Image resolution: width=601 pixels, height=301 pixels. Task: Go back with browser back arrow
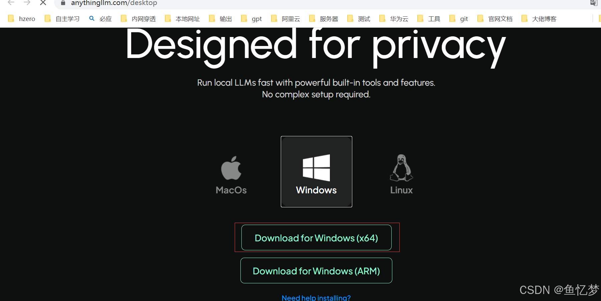pyautogui.click(x=11, y=3)
